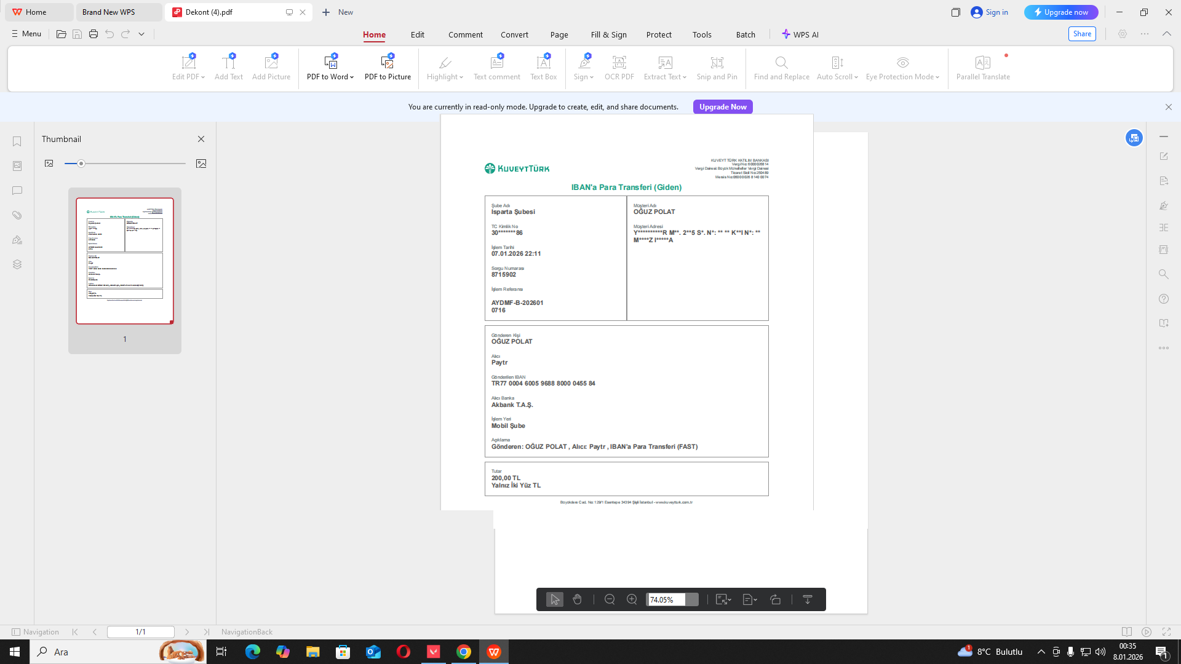Collapse the ribbon with the chevron
1181x664 pixels.
(x=1167, y=34)
